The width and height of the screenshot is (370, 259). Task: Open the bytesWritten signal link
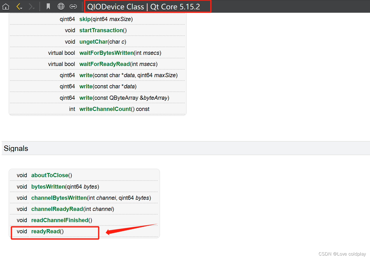point(48,187)
